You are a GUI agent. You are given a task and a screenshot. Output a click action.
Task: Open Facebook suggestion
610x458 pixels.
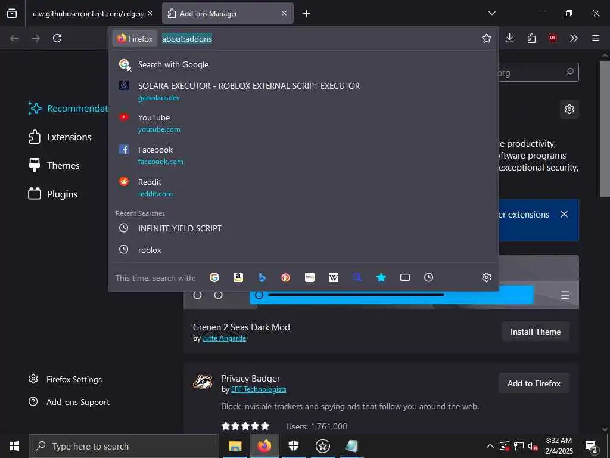click(303, 155)
